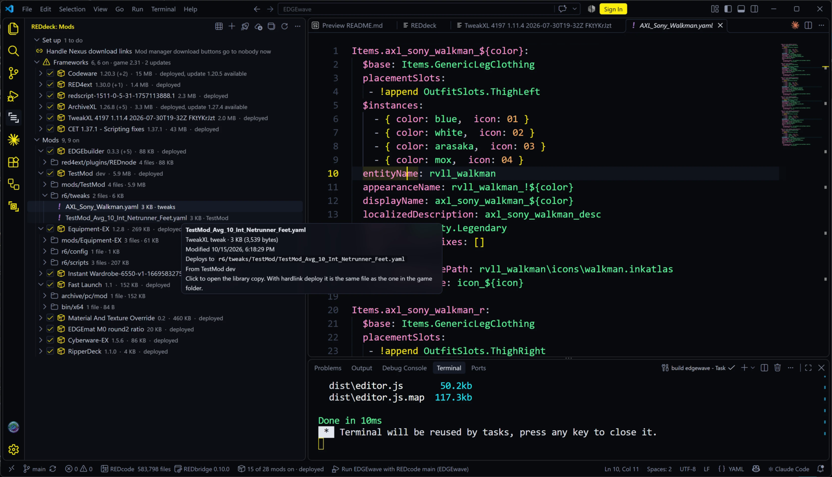This screenshot has height=477, width=832.
Task: Maximize the terminal panel size
Action: (808, 368)
